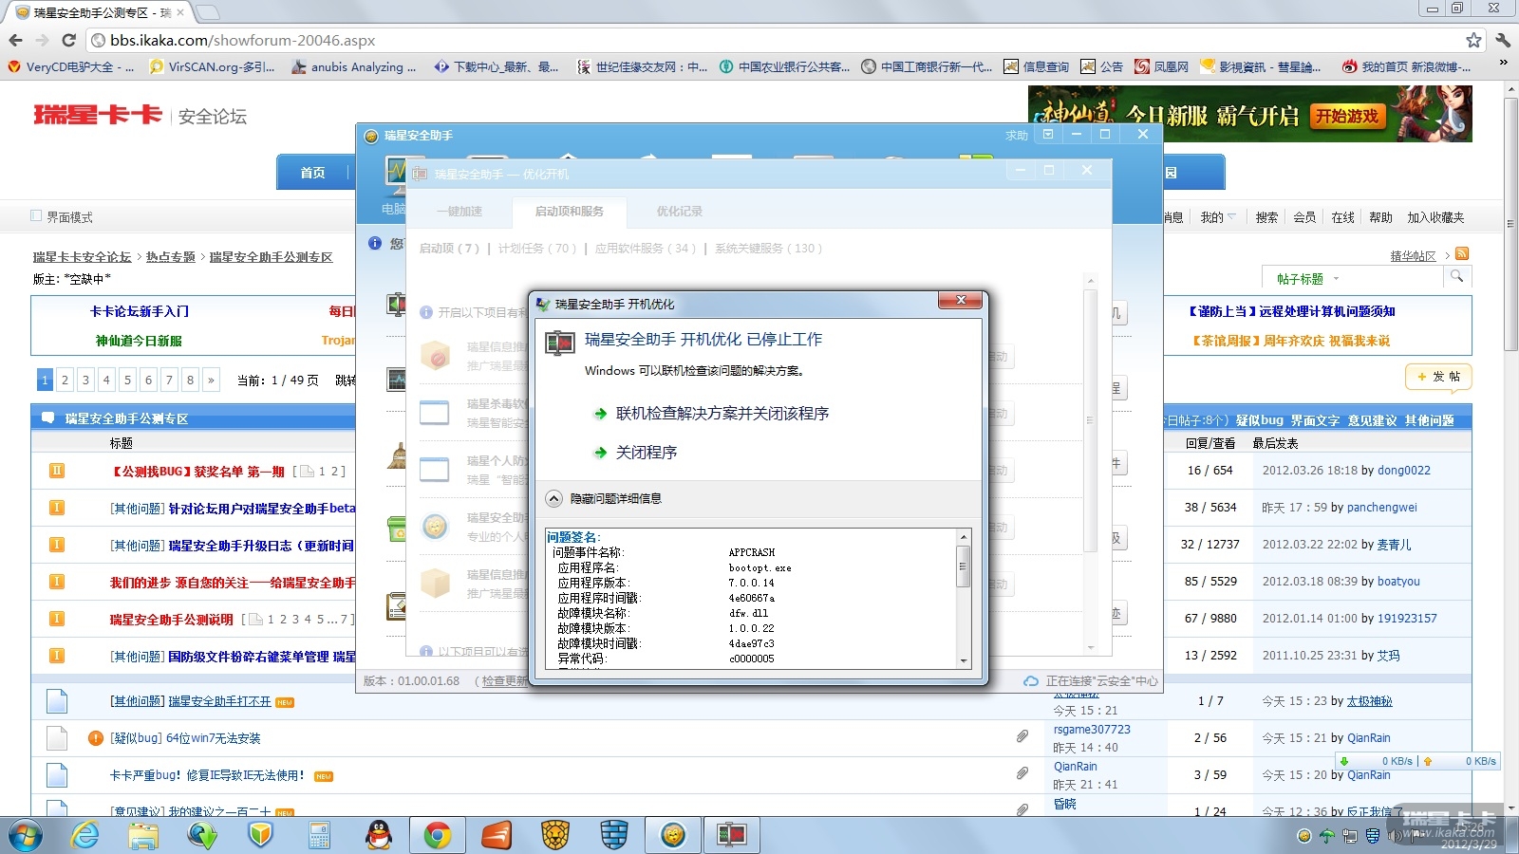Image resolution: width=1519 pixels, height=854 pixels.
Task: Open a new Chrome tab
Action: (208, 12)
